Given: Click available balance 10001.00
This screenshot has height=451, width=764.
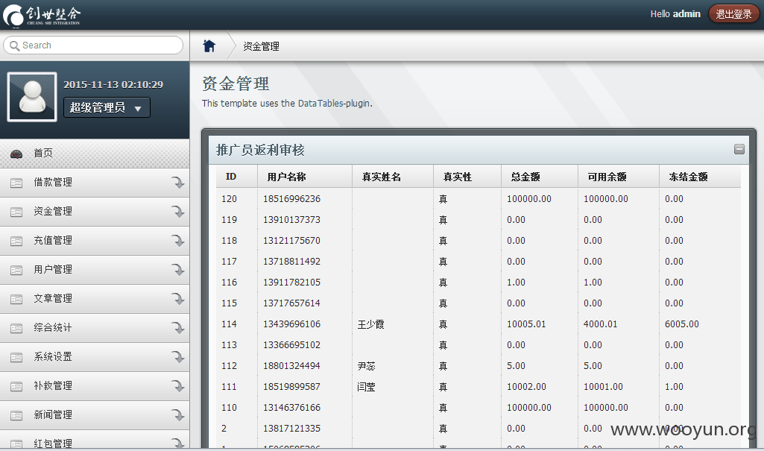Looking at the screenshot, I should [603, 387].
